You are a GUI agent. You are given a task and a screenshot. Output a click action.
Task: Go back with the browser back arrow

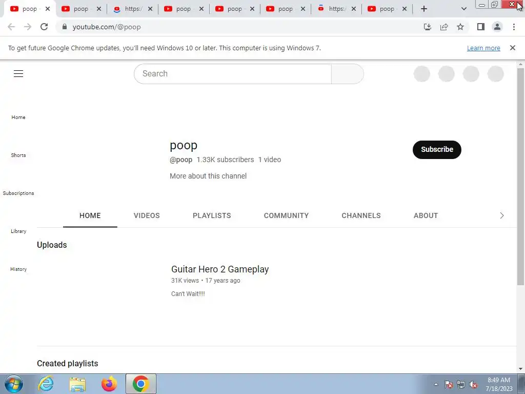tap(11, 27)
